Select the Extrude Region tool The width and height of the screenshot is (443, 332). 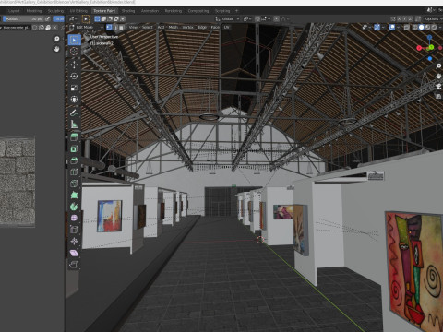[74, 137]
